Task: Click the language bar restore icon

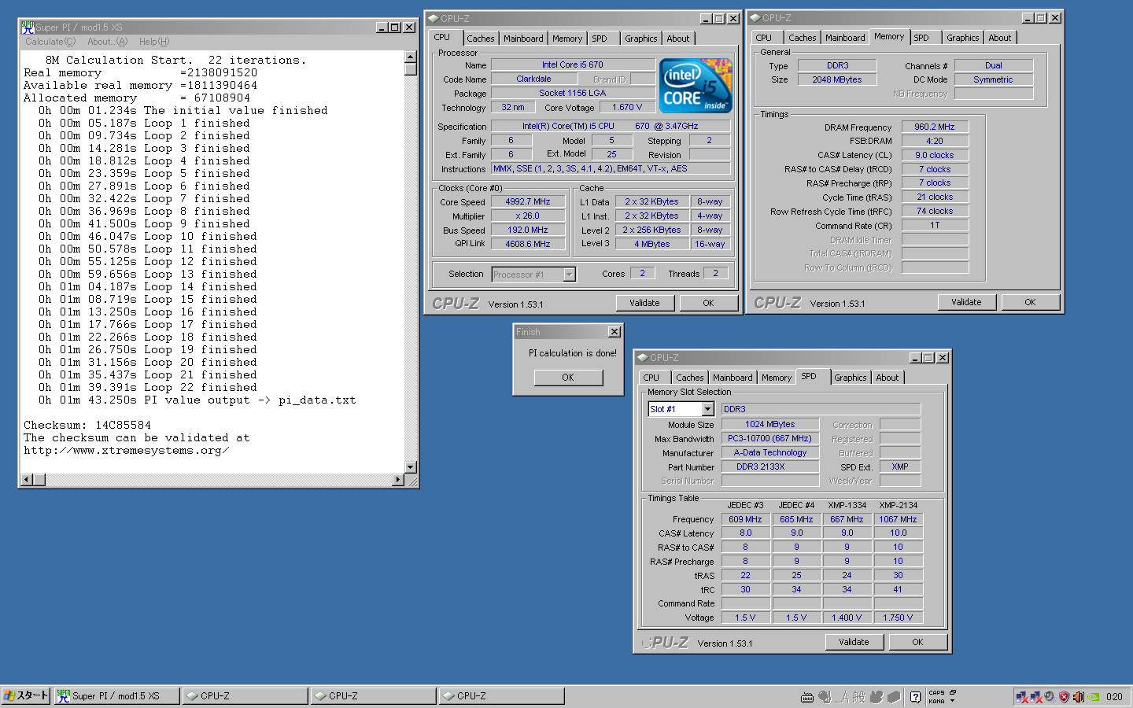Action: click(953, 692)
